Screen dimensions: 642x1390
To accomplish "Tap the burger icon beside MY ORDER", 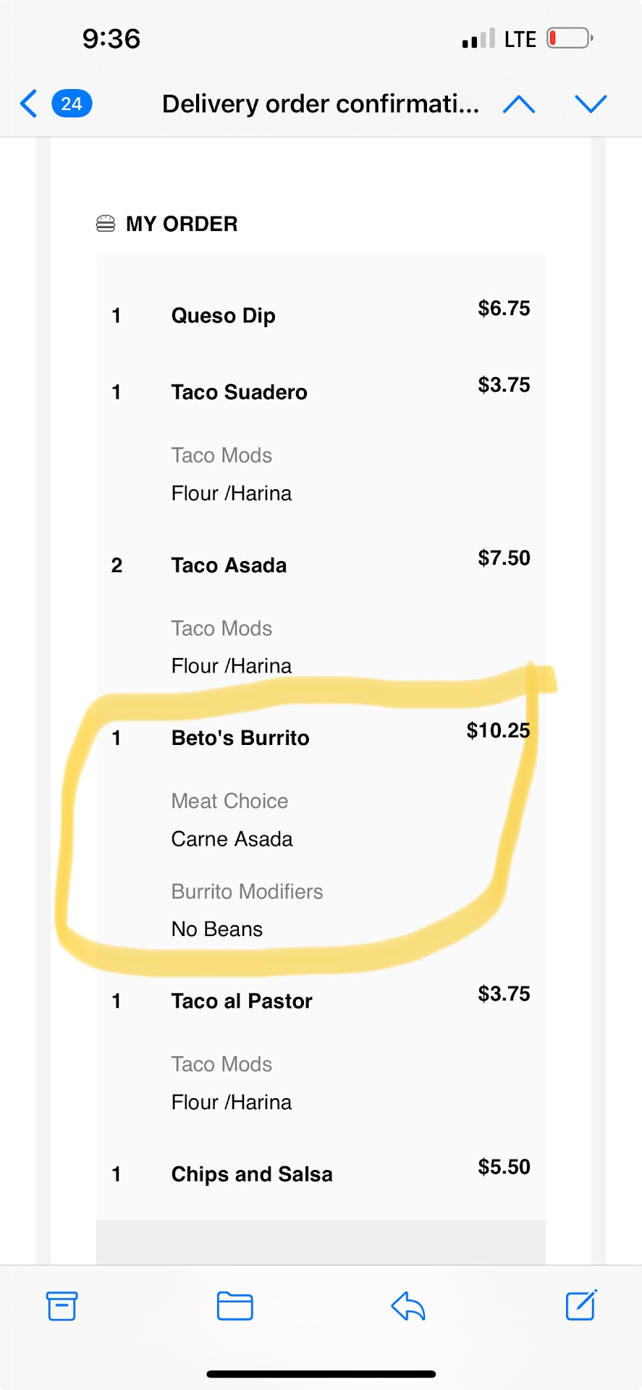I will [106, 224].
